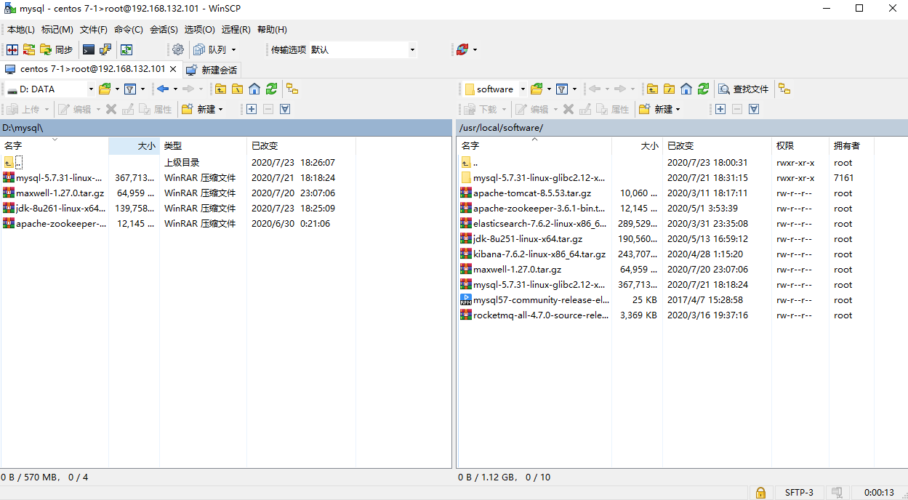This screenshot has height=500, width=908.
Task: Refresh the local panel
Action: click(271, 89)
